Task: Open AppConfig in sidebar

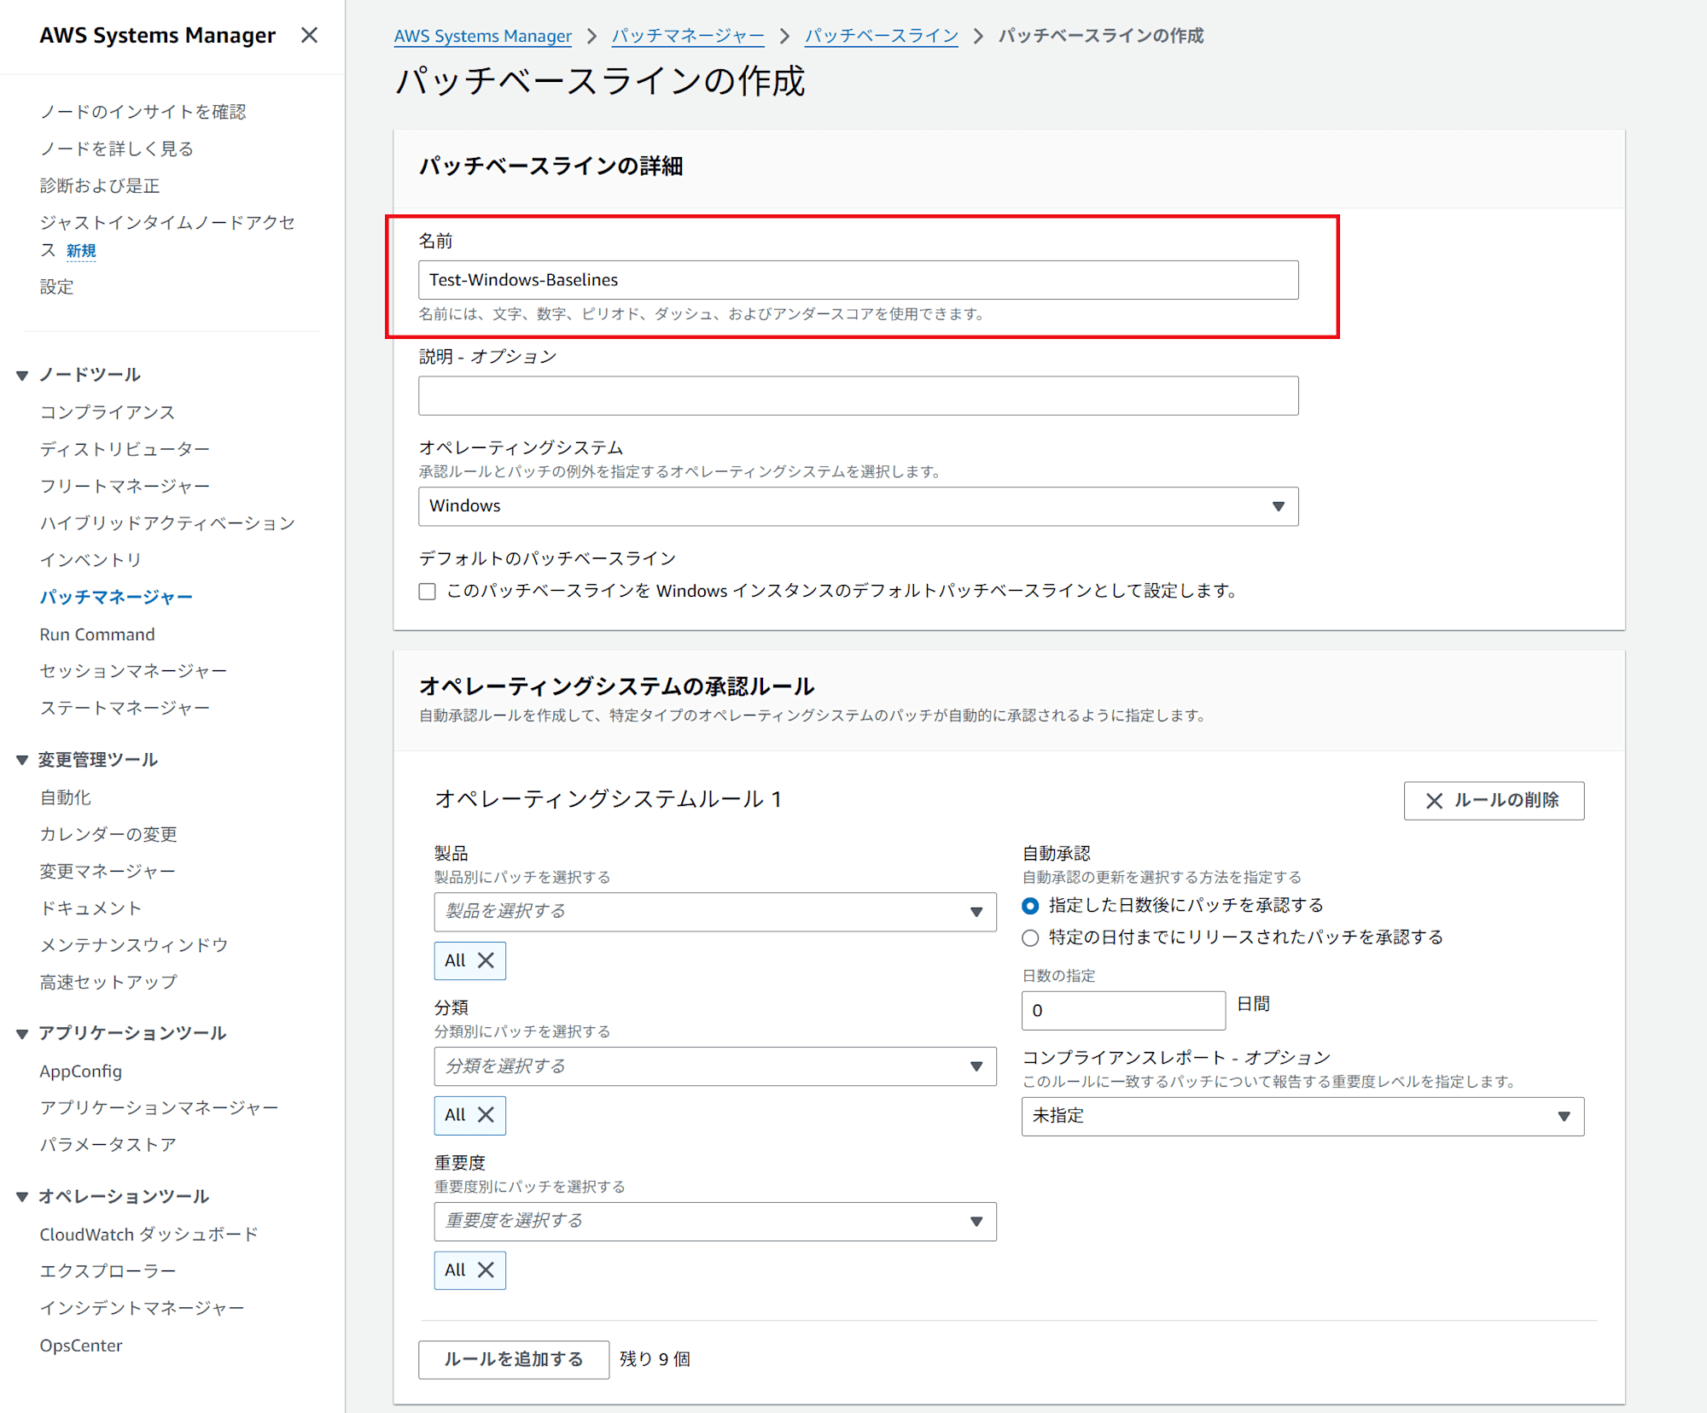Action: pos(81,1071)
